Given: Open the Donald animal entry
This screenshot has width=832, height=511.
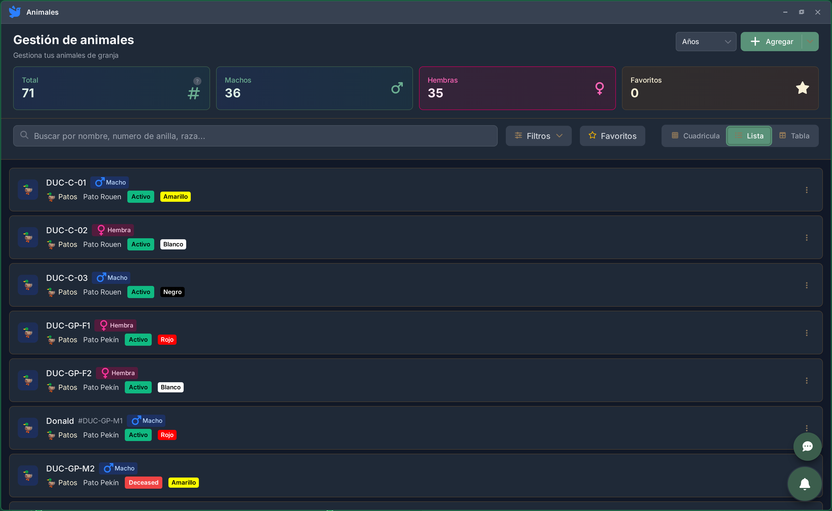Looking at the screenshot, I should (60, 421).
